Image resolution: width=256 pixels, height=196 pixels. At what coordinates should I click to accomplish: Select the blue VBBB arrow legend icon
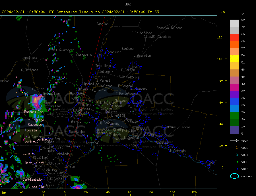(x=234, y=169)
